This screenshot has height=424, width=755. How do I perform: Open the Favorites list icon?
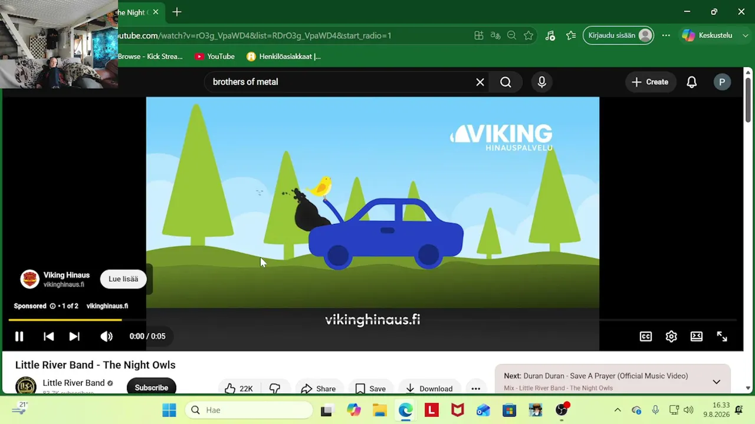(x=571, y=35)
